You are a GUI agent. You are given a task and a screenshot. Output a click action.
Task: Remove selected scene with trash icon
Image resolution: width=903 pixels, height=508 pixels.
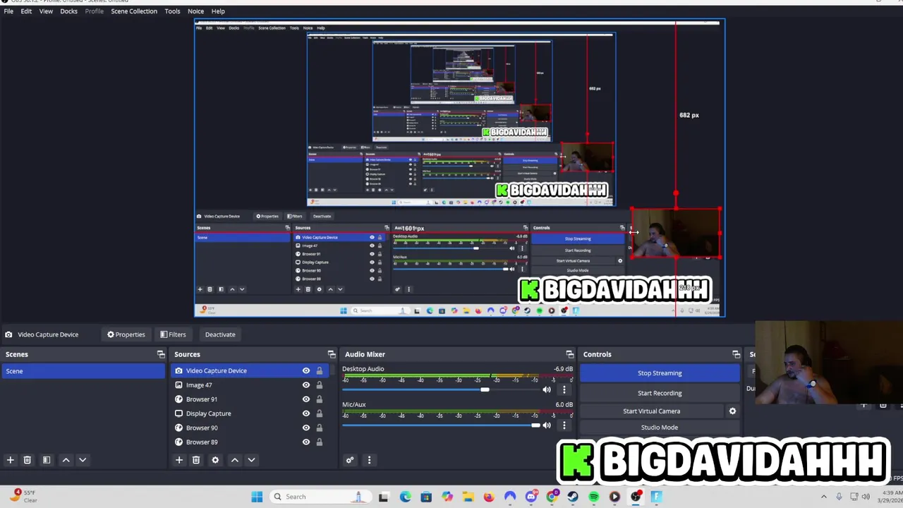click(28, 460)
